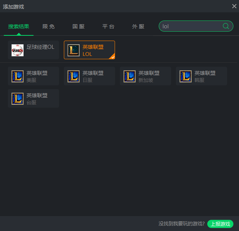The image size is (239, 231).
Task: Click the 英雄联盟 日服 game icon
Action: pyautogui.click(x=74, y=76)
